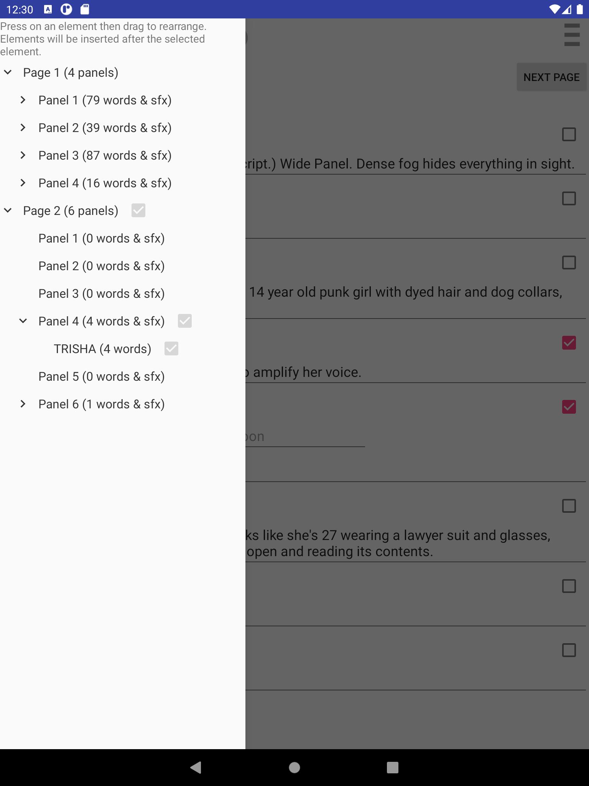The height and width of the screenshot is (786, 589).
Task: Collapse Panel 4 (4 words & sfx)
Action: 23,321
